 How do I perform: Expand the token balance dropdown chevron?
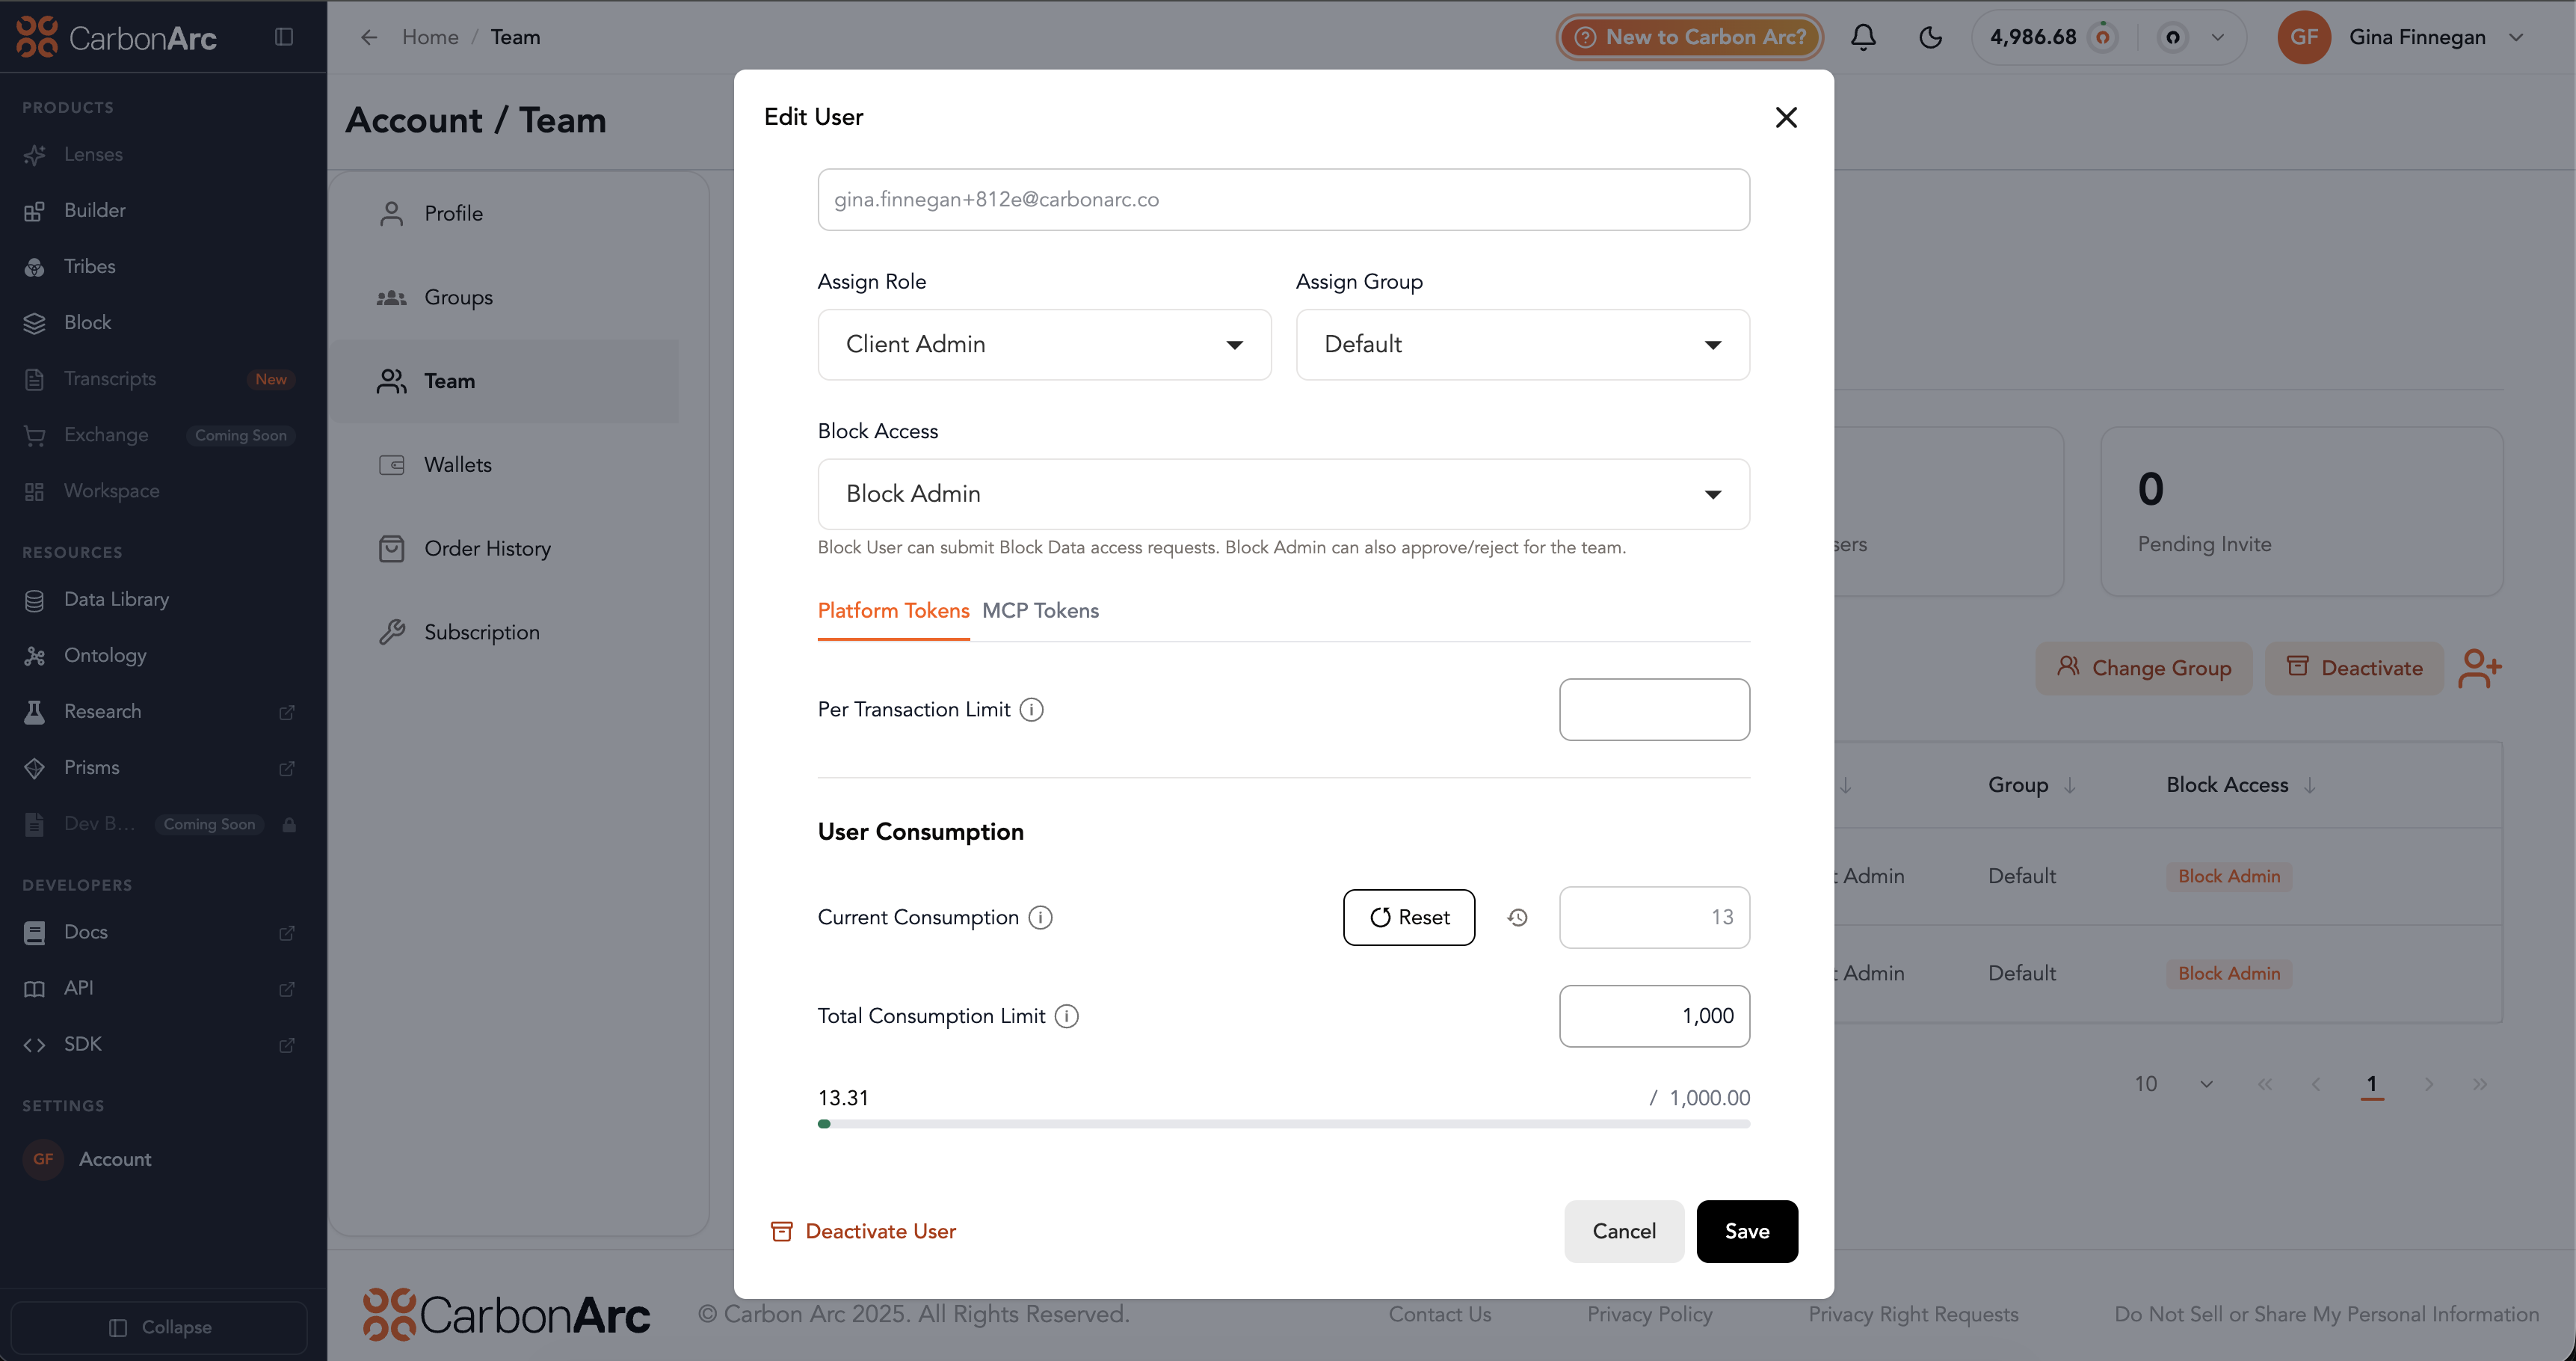2217,37
